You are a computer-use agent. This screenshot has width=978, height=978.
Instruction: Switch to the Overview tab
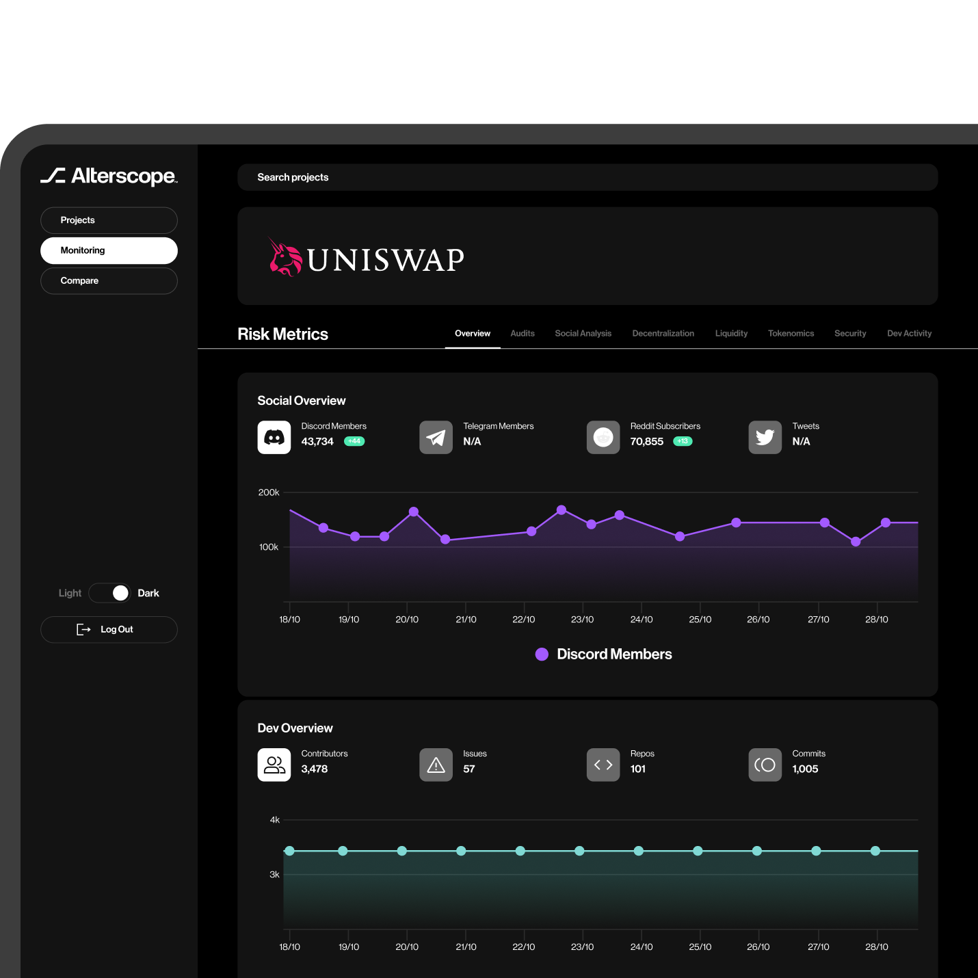coord(473,334)
